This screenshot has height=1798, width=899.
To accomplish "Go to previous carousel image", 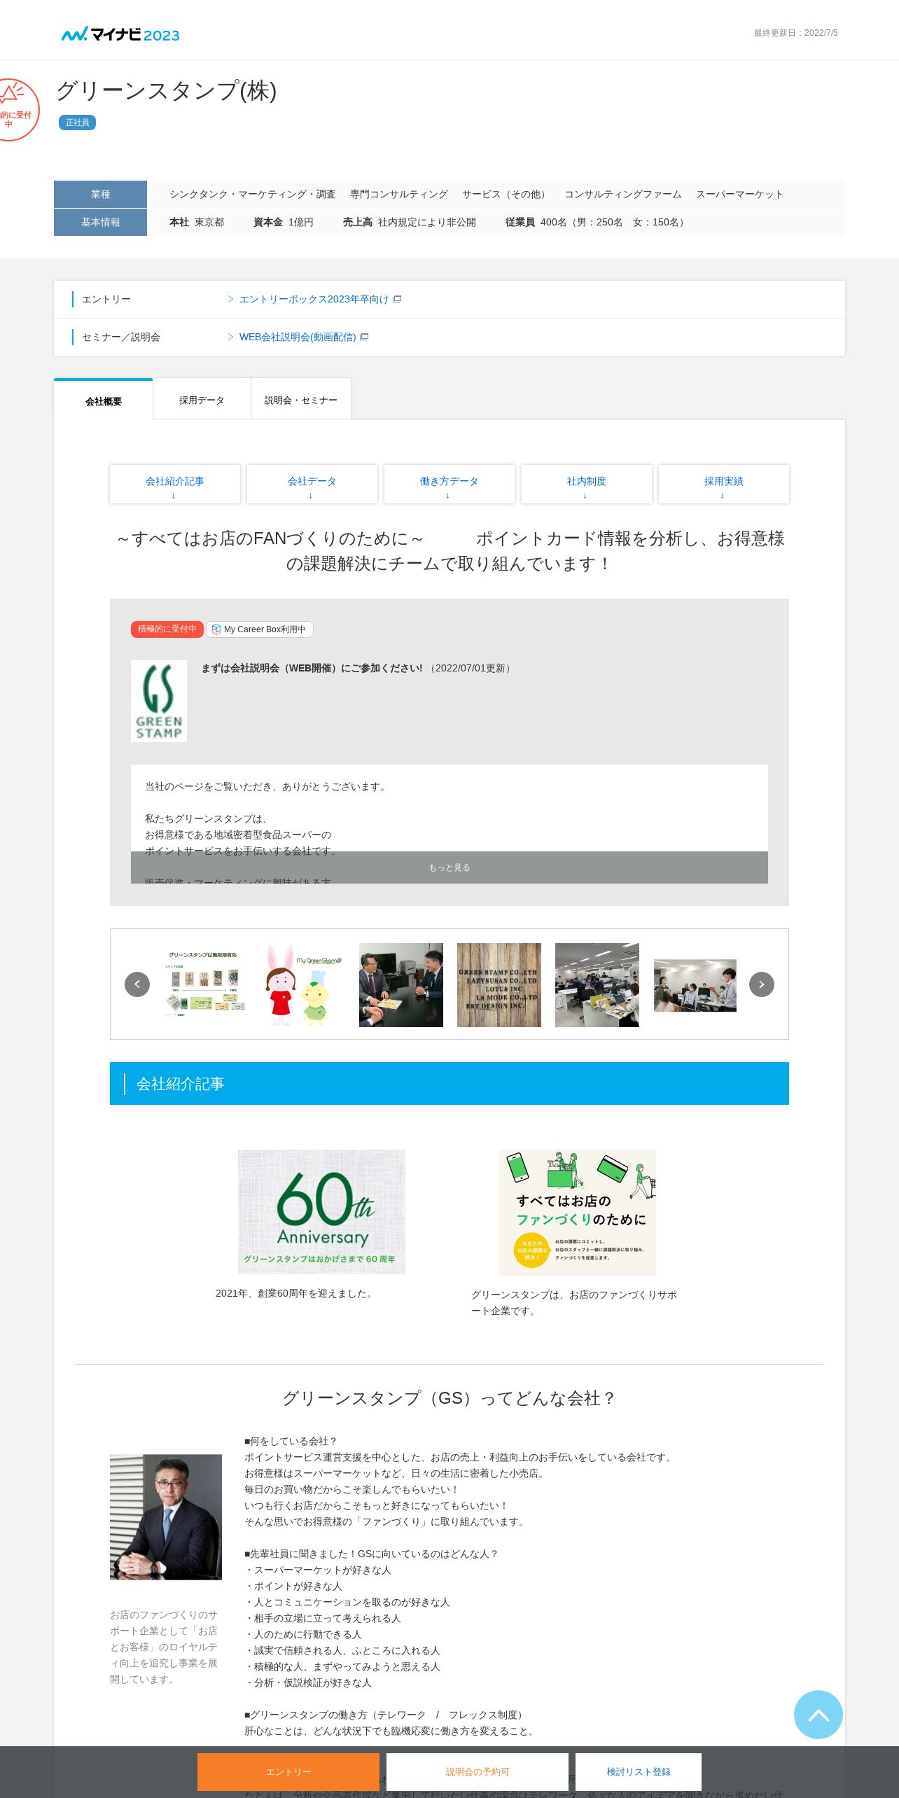I will coord(137,984).
